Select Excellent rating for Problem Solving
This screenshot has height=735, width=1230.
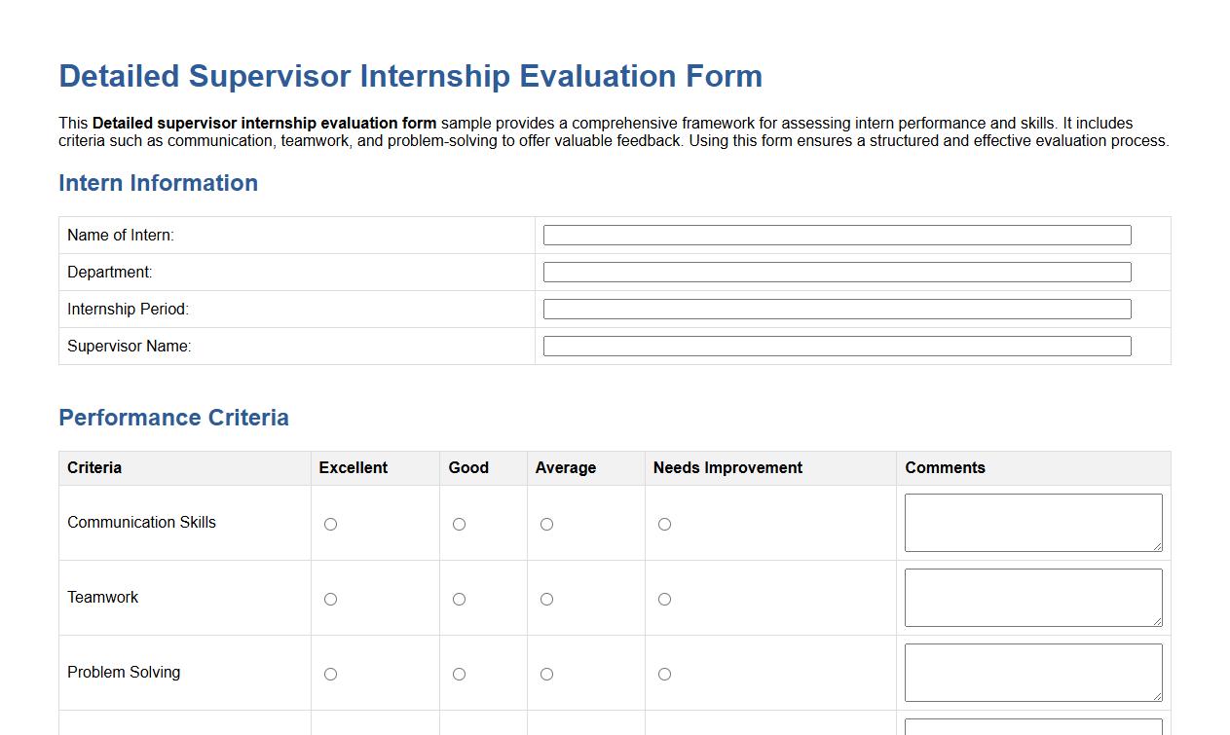click(x=330, y=673)
